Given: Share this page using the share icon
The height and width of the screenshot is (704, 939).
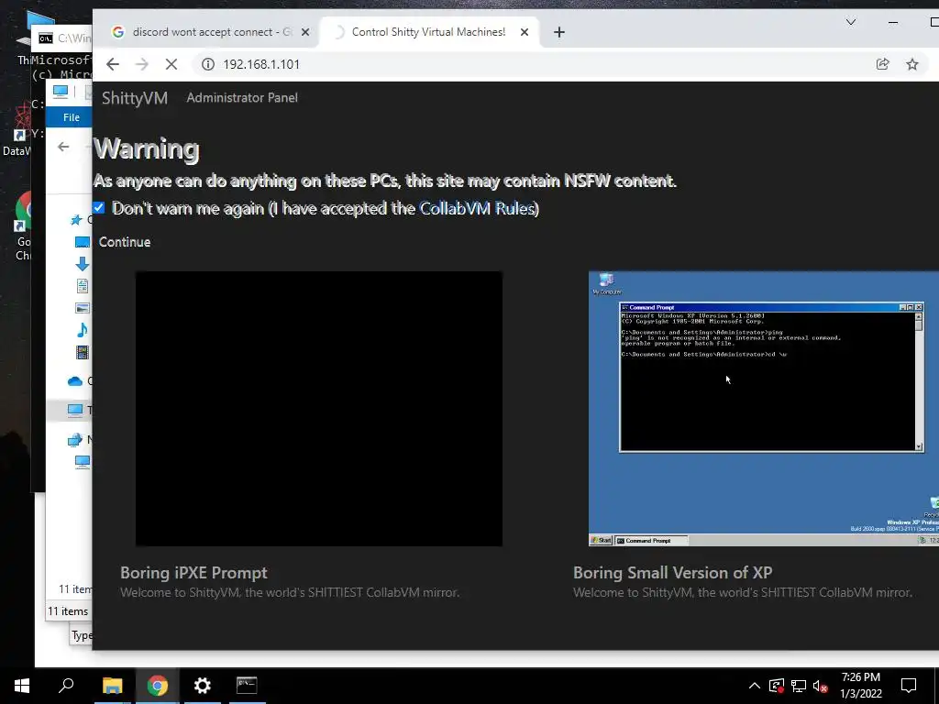Looking at the screenshot, I should [x=883, y=64].
